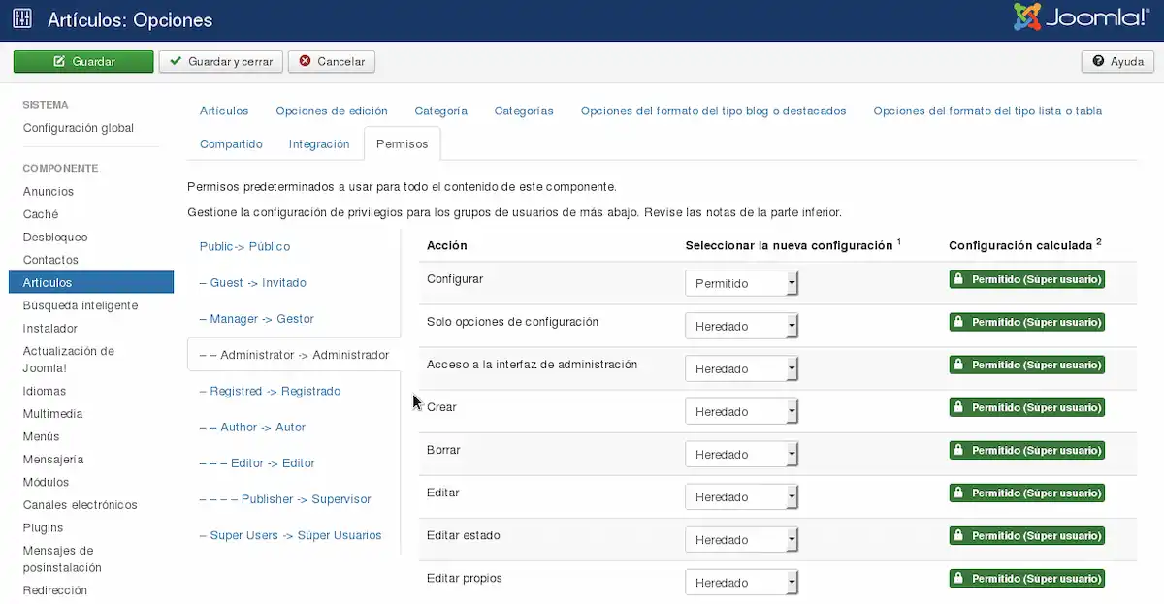The width and height of the screenshot is (1164, 604).
Task: Open the Opciones de edición tab
Action: pos(332,111)
